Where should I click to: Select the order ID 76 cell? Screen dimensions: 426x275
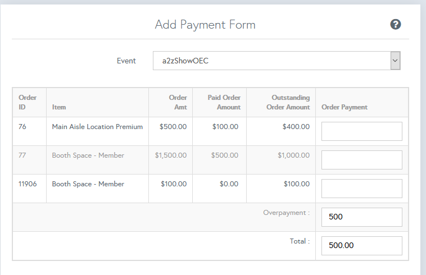22,127
